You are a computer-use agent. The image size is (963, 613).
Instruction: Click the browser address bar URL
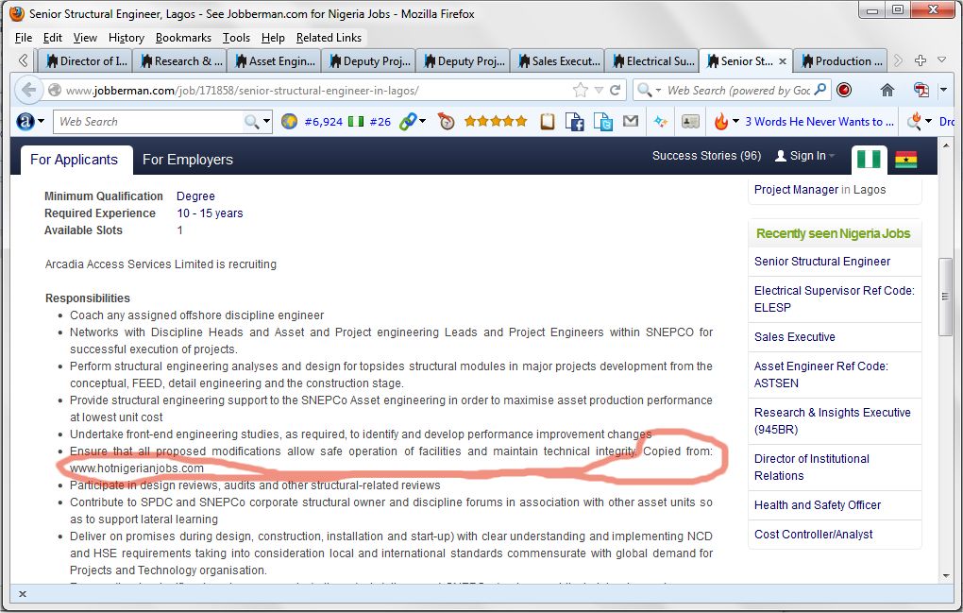(243, 91)
